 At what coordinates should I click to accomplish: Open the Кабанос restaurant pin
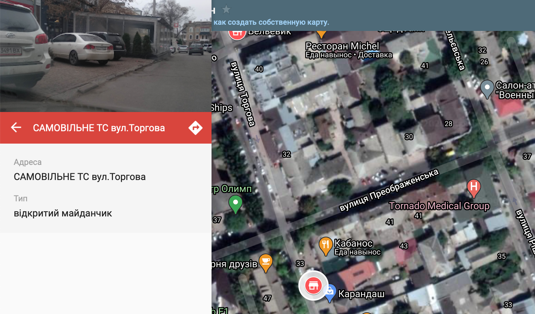pyautogui.click(x=325, y=245)
